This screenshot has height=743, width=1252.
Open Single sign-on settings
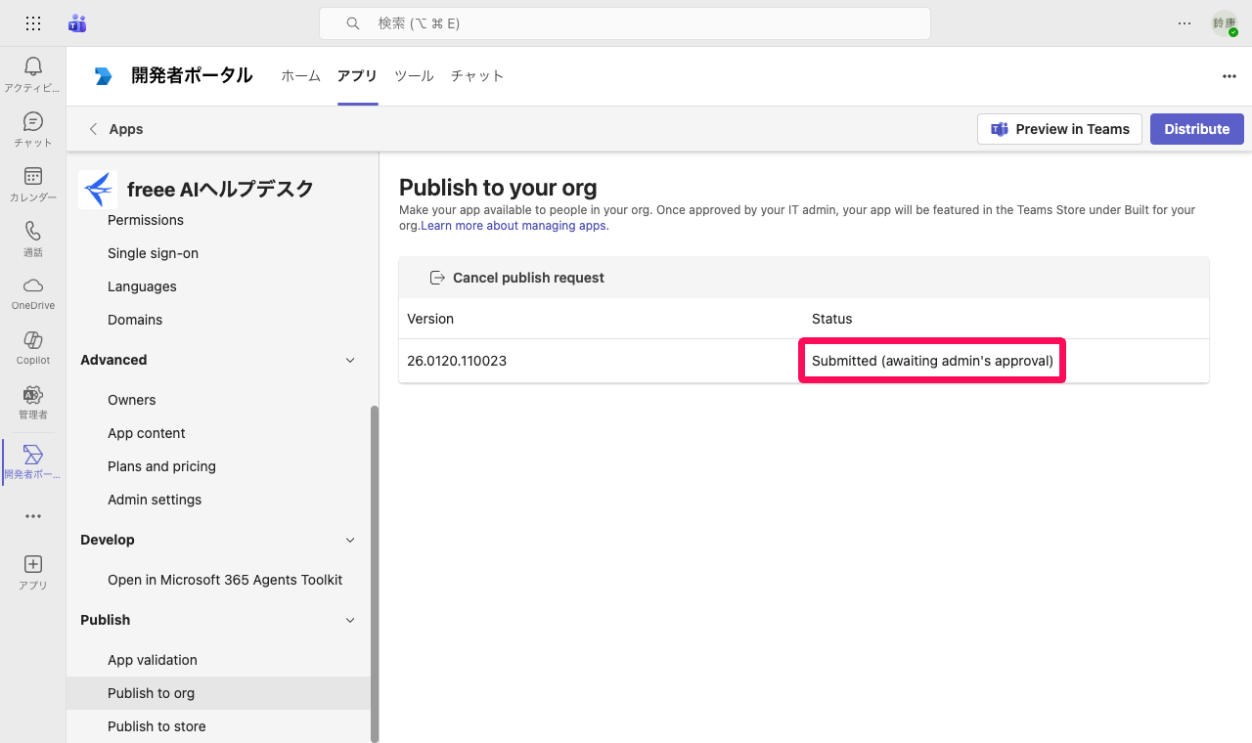(x=153, y=253)
